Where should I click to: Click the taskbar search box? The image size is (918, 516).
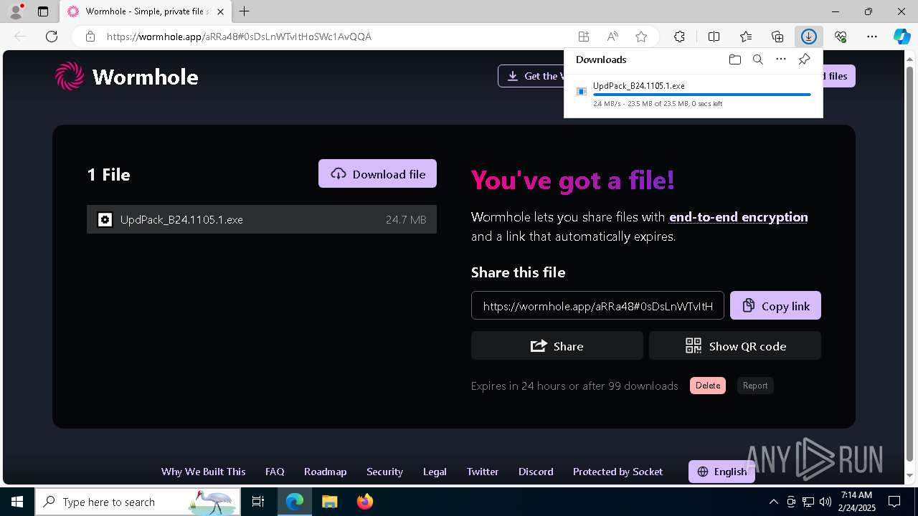(x=138, y=502)
